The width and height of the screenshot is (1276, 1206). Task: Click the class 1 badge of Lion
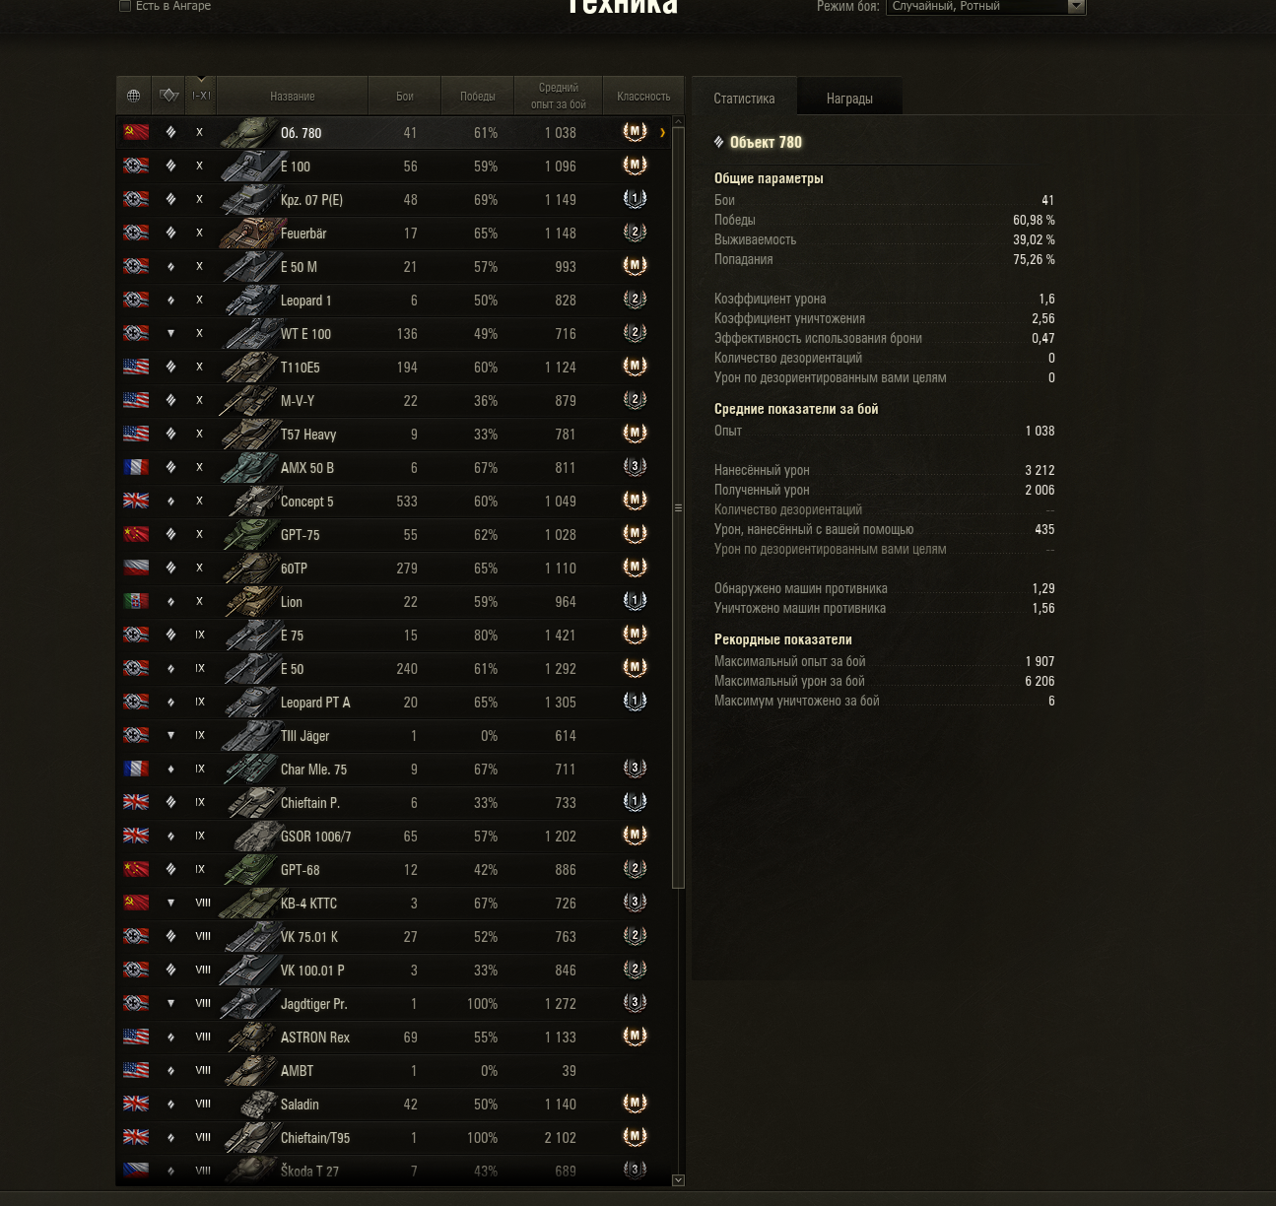pyautogui.click(x=635, y=601)
